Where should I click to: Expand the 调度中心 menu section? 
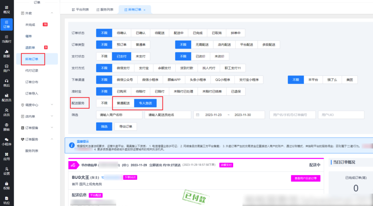[x=52, y=105]
